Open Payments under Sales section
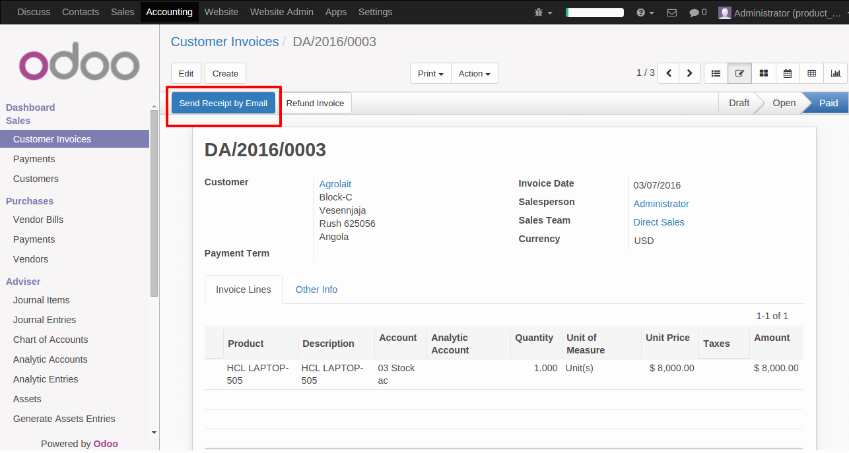The height and width of the screenshot is (453, 849). point(34,159)
